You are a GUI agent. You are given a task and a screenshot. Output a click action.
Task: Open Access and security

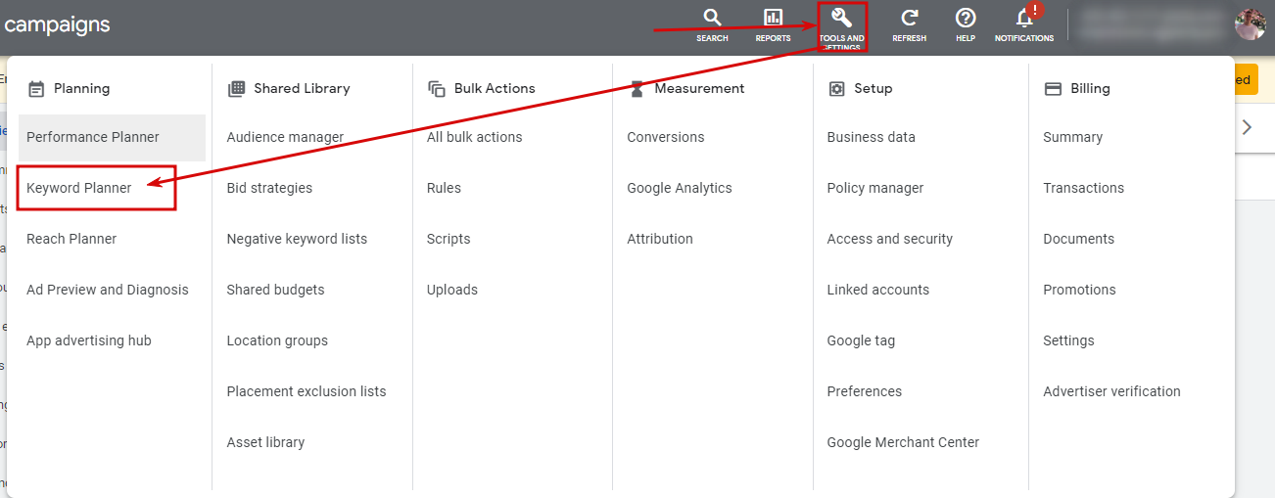pyautogui.click(x=890, y=239)
